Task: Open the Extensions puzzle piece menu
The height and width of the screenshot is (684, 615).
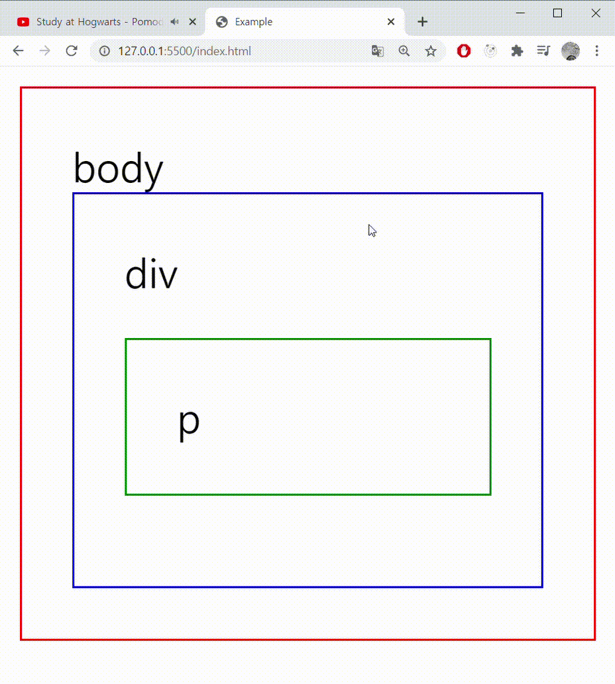Action: pyautogui.click(x=517, y=51)
